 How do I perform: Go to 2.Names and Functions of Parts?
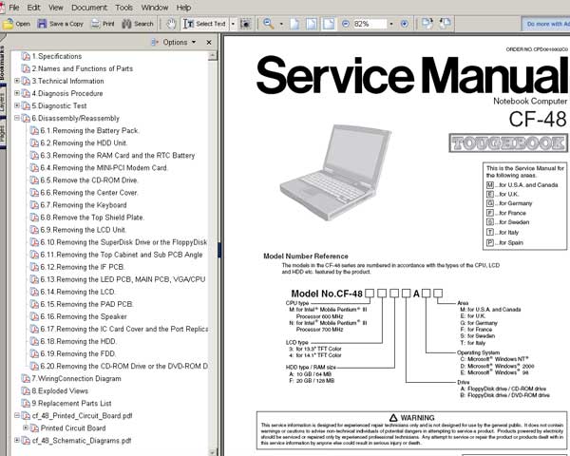click(82, 68)
